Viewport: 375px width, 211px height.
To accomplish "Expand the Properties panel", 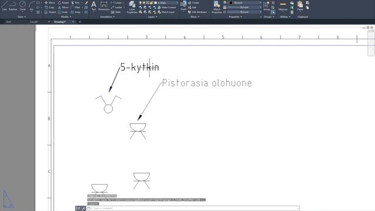I will (236, 17).
